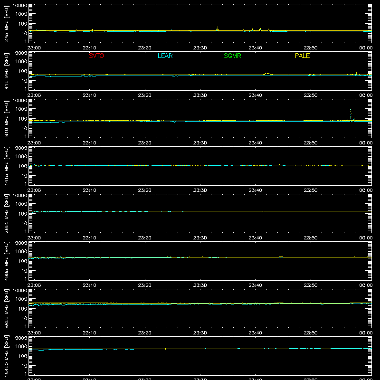Select the 15400 MHz [SFU] axis title
The image size is (380, 380).
pos(6,356)
